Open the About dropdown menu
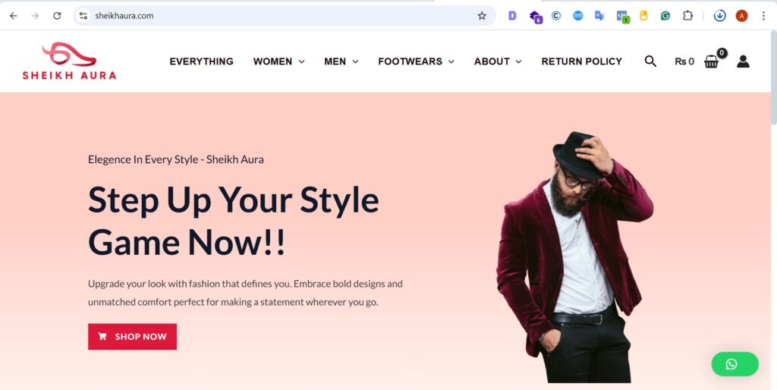The width and height of the screenshot is (777, 390). pos(498,61)
